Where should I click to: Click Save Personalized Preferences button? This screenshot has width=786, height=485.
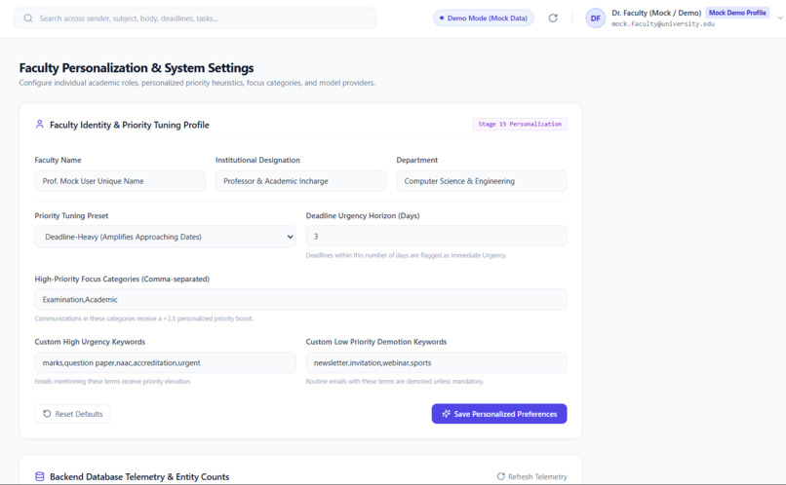click(499, 414)
